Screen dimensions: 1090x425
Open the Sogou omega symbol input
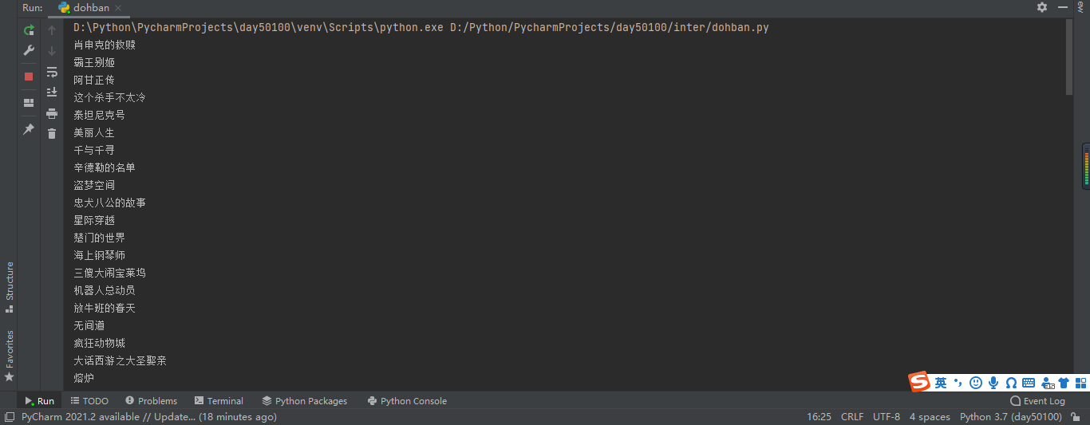tap(1011, 383)
